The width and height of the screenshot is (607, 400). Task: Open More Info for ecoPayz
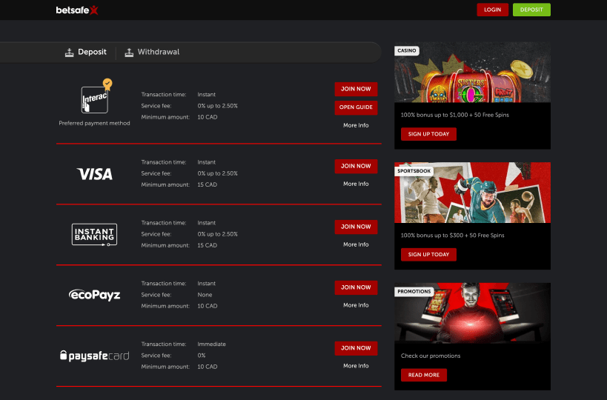[356, 305]
